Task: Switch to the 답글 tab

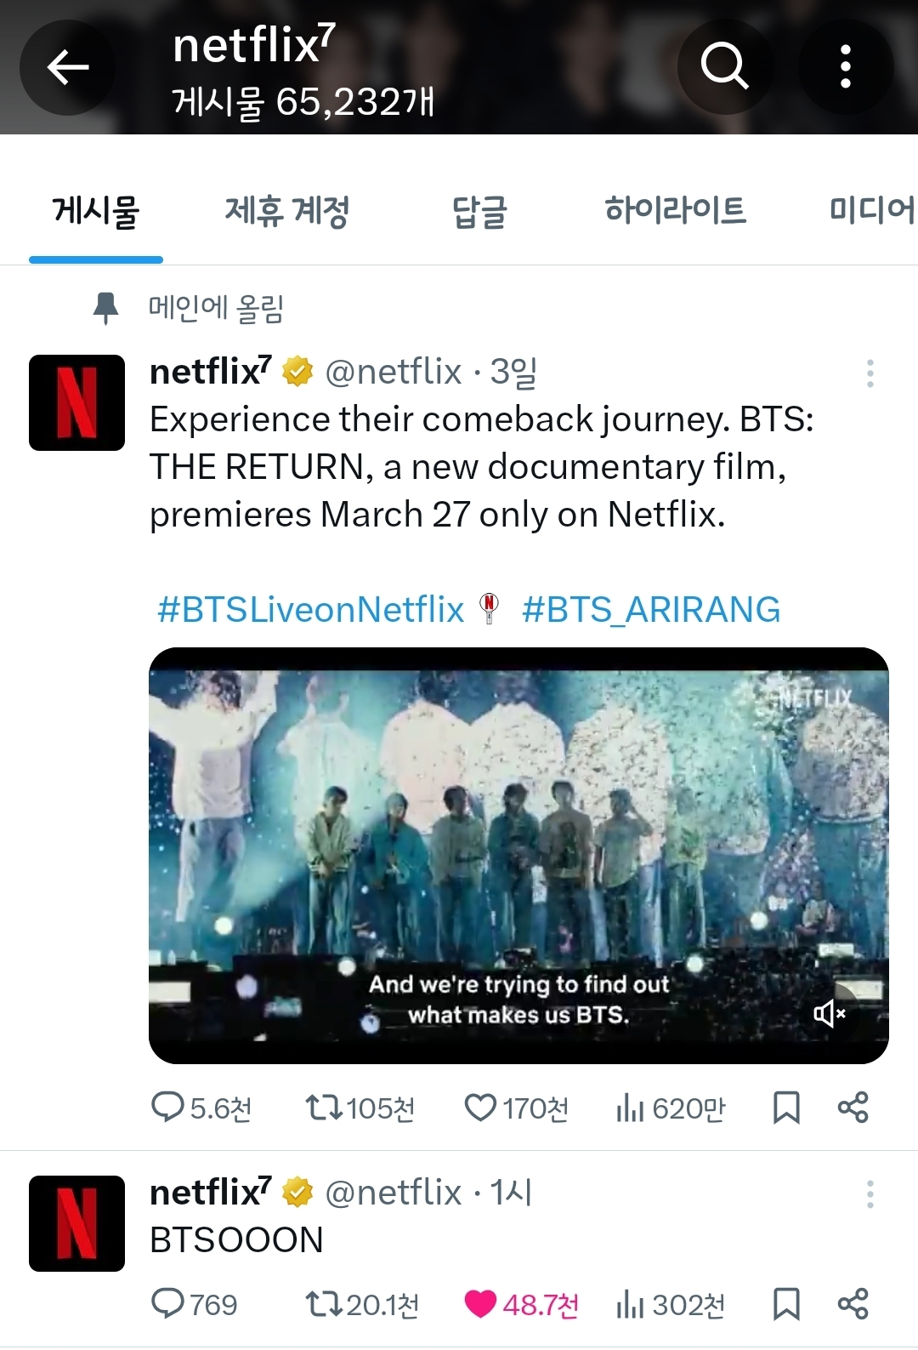Action: 479,211
